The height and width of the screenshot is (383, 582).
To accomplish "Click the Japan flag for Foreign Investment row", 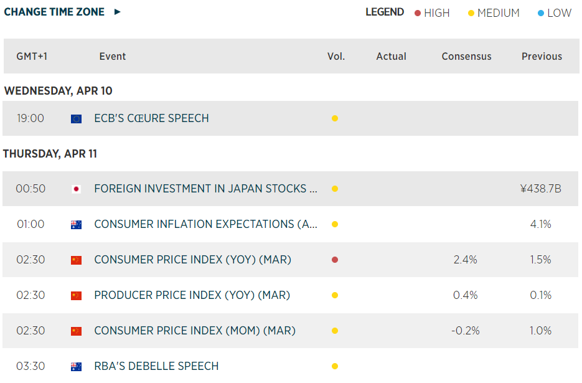I will (x=77, y=189).
